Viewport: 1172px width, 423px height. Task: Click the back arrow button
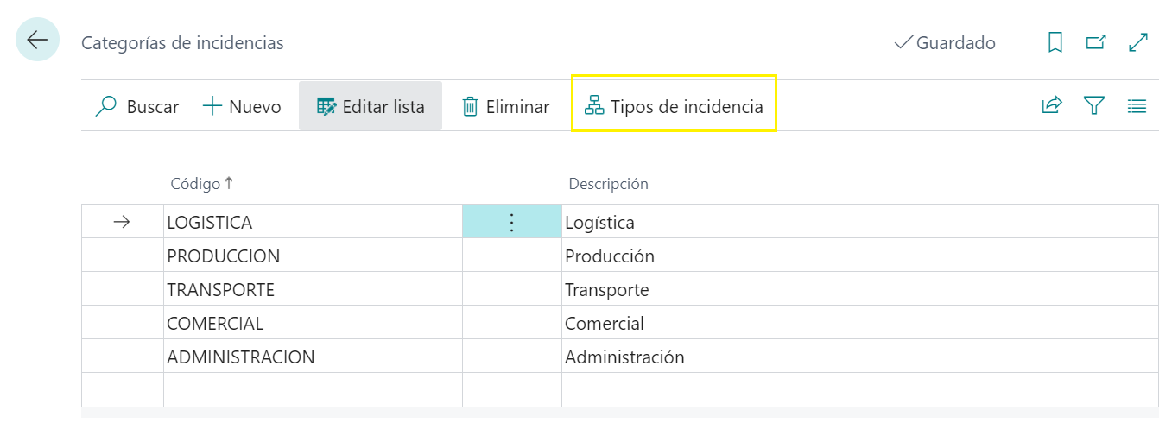(x=37, y=40)
